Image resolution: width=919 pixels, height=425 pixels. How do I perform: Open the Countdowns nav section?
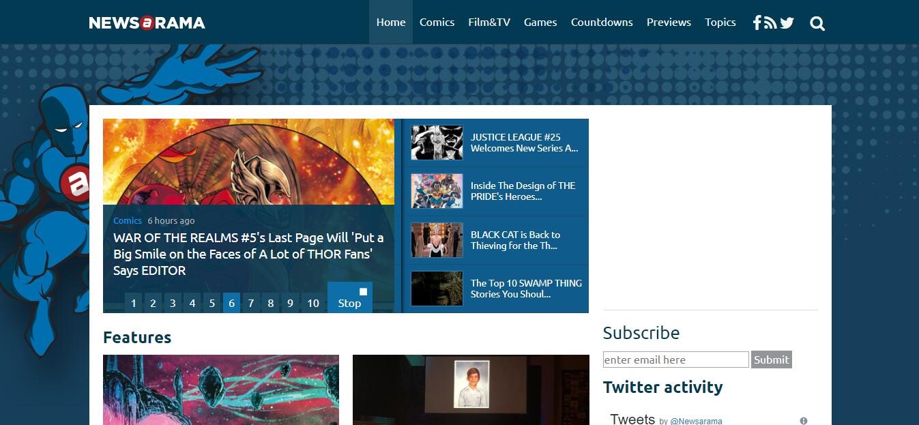[x=602, y=22]
